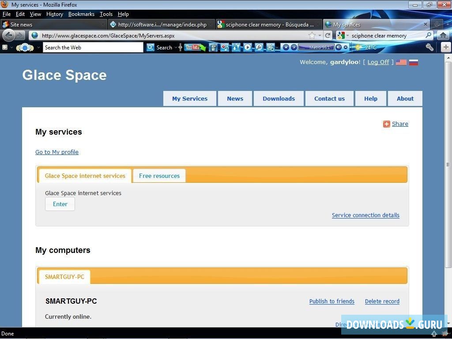This screenshot has width=452, height=339.
Task: Click the Enter button under internet services
Action: tap(60, 204)
